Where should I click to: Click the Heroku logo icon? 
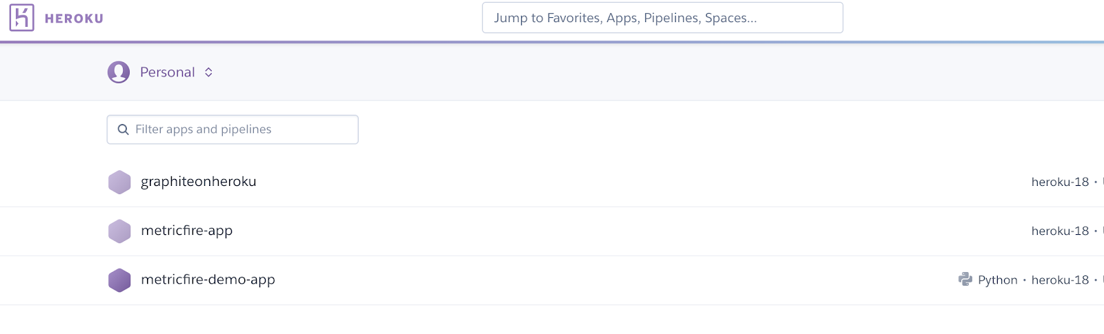(21, 18)
